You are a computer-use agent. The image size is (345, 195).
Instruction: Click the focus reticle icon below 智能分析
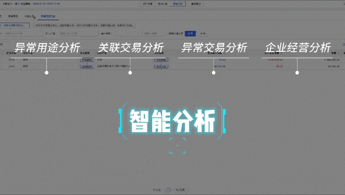pyautogui.click(x=177, y=146)
